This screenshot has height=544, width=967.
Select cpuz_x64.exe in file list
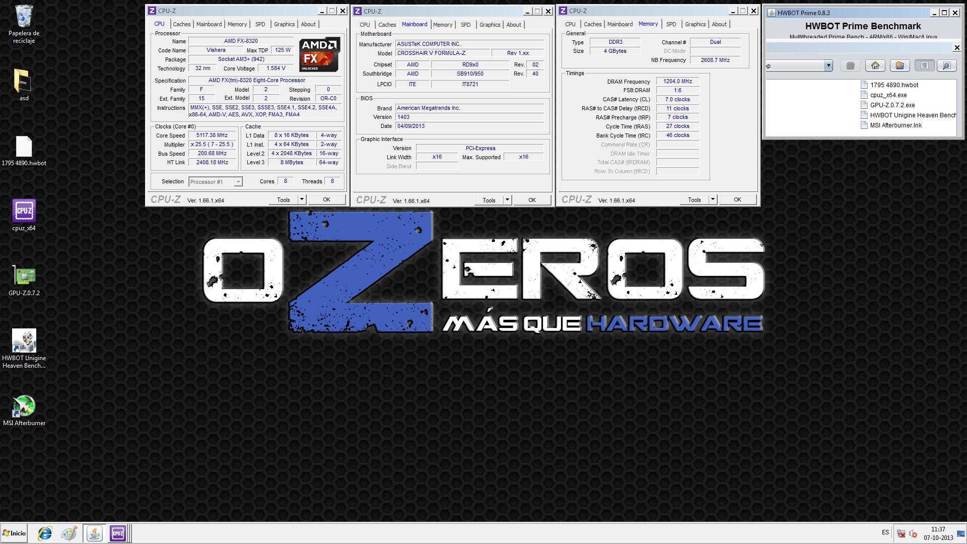[884, 95]
